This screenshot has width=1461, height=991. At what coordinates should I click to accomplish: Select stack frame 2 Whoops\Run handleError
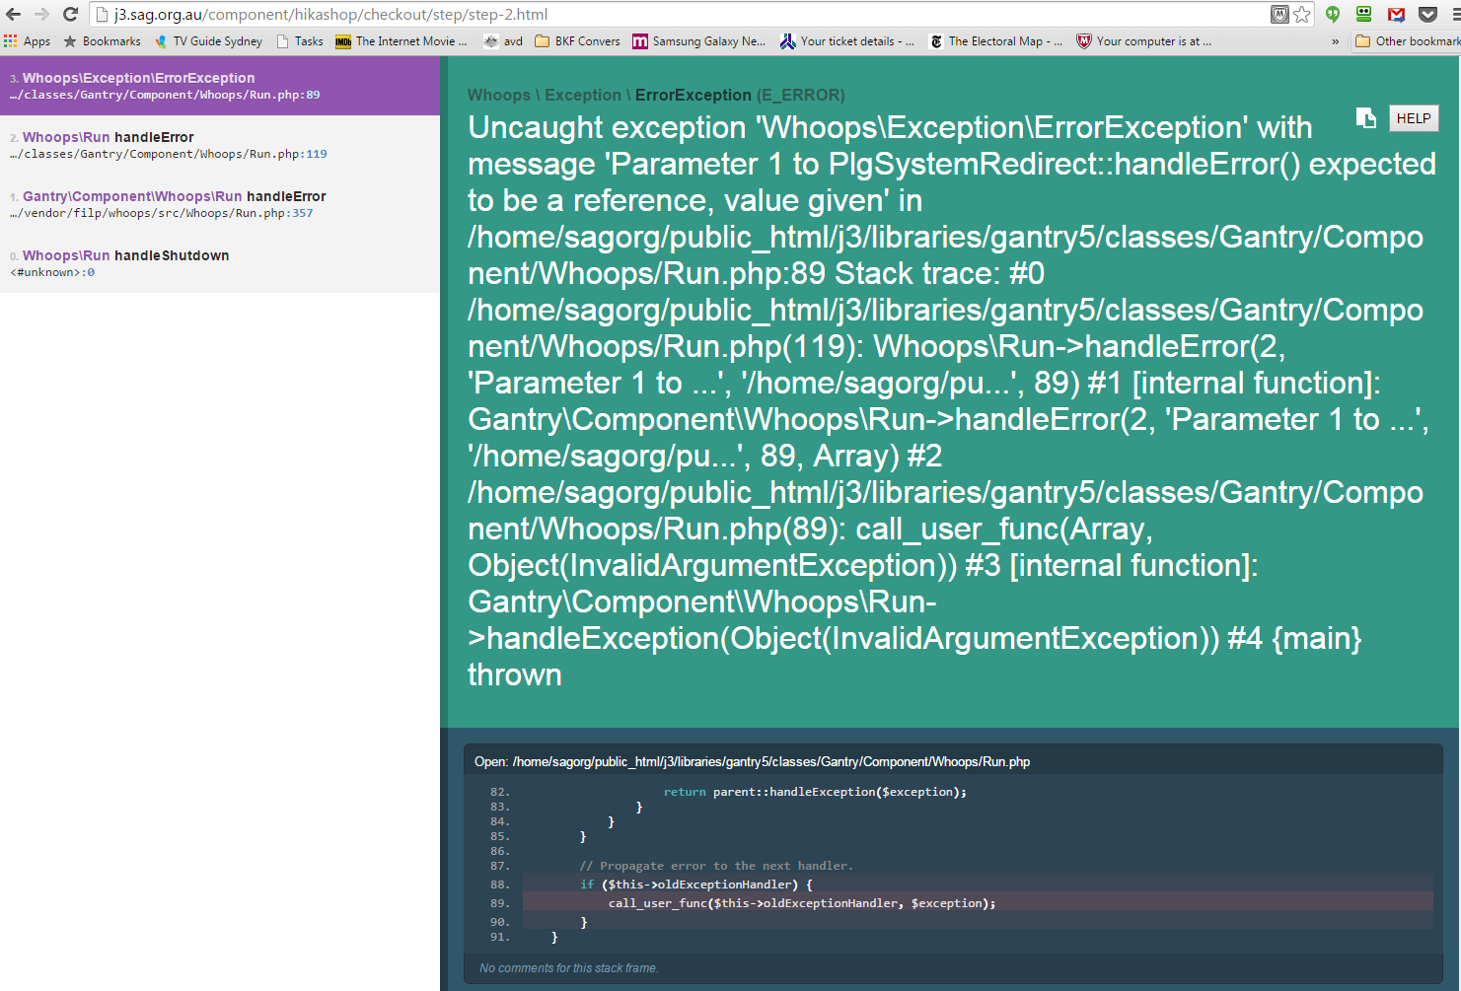219,145
